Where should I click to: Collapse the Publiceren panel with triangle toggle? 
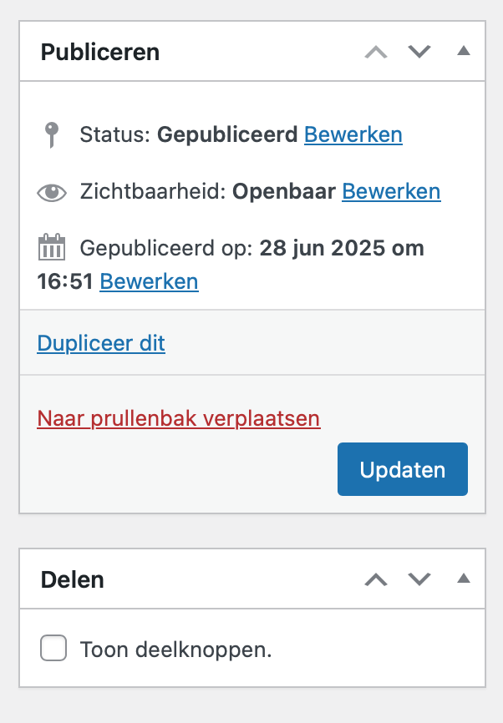[464, 51]
